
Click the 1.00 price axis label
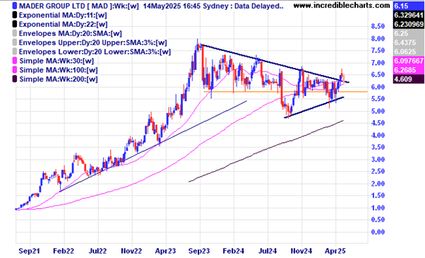click(378, 208)
